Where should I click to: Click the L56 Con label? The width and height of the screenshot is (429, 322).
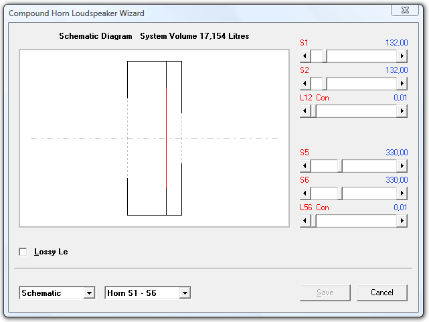pos(315,208)
